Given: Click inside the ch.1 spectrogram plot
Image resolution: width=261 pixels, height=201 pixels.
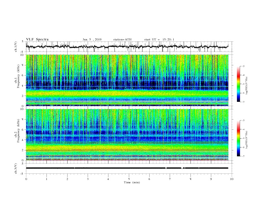Looking at the screenshot, I should 127,80.
